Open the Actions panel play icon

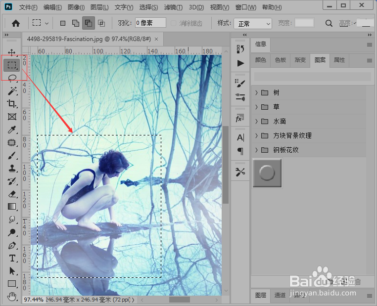coord(240,63)
